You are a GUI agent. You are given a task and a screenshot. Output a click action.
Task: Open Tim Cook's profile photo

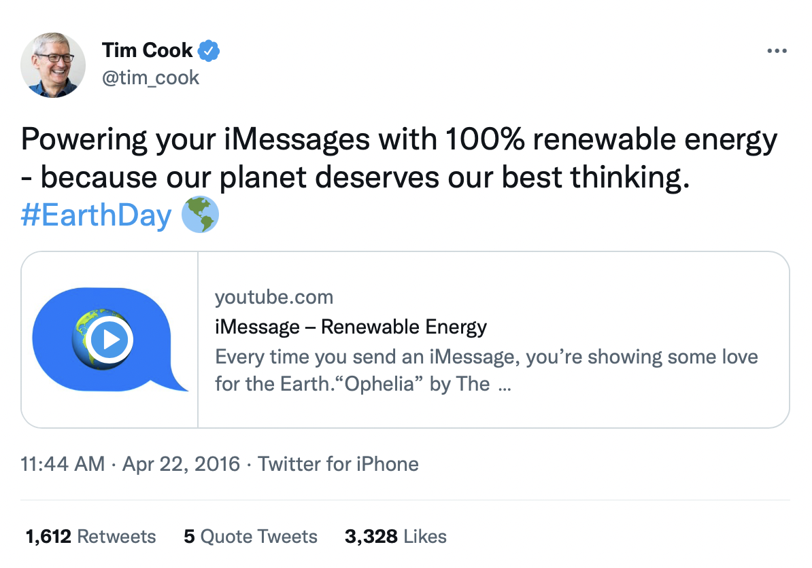(54, 65)
